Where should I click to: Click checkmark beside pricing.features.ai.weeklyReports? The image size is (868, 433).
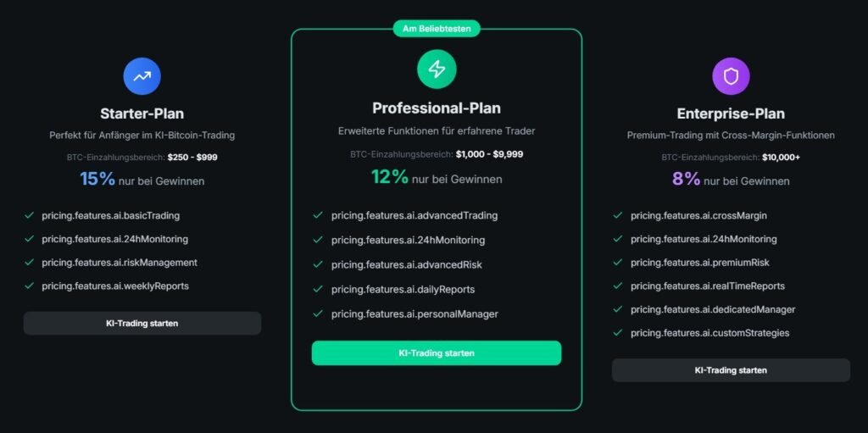click(29, 286)
